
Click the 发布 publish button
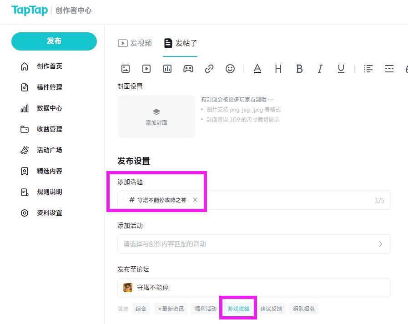54,41
